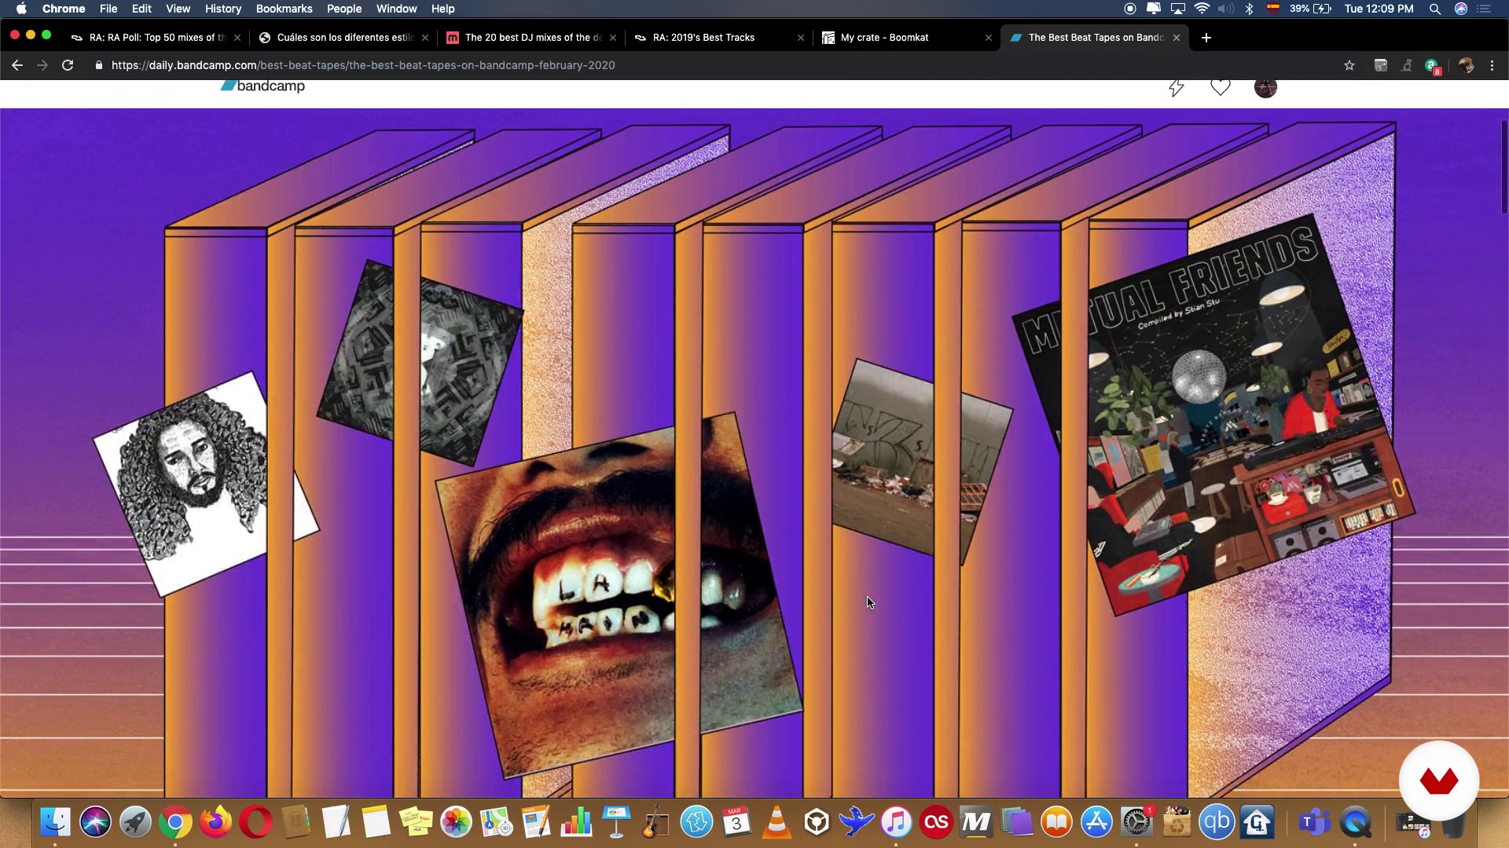Open Notification Center list icon
The width and height of the screenshot is (1509, 848).
click(1484, 9)
